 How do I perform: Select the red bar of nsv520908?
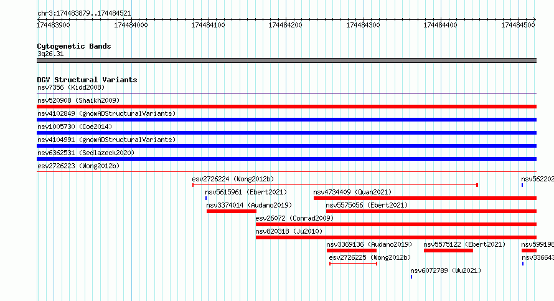286,107
